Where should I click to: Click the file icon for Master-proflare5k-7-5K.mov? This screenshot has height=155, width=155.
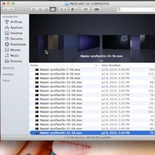[37, 70]
